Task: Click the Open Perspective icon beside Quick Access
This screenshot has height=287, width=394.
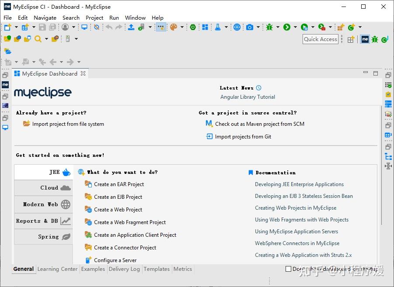Action: click(351, 39)
